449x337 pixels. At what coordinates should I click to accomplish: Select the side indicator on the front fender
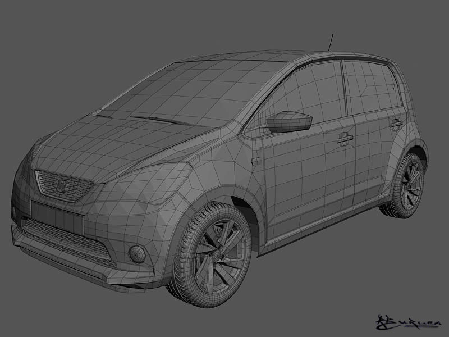click(x=256, y=161)
